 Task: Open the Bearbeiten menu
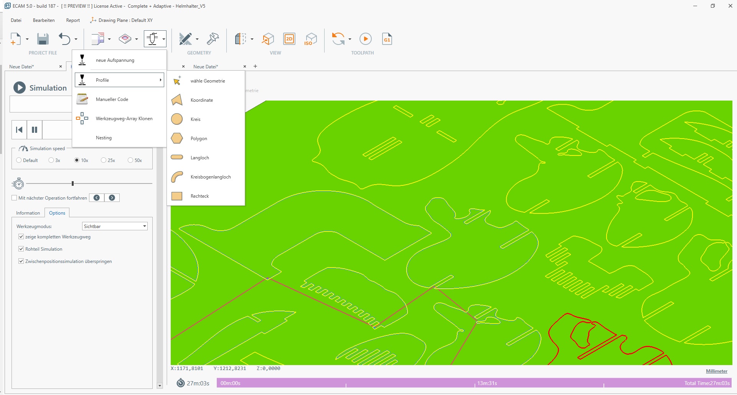coord(44,20)
